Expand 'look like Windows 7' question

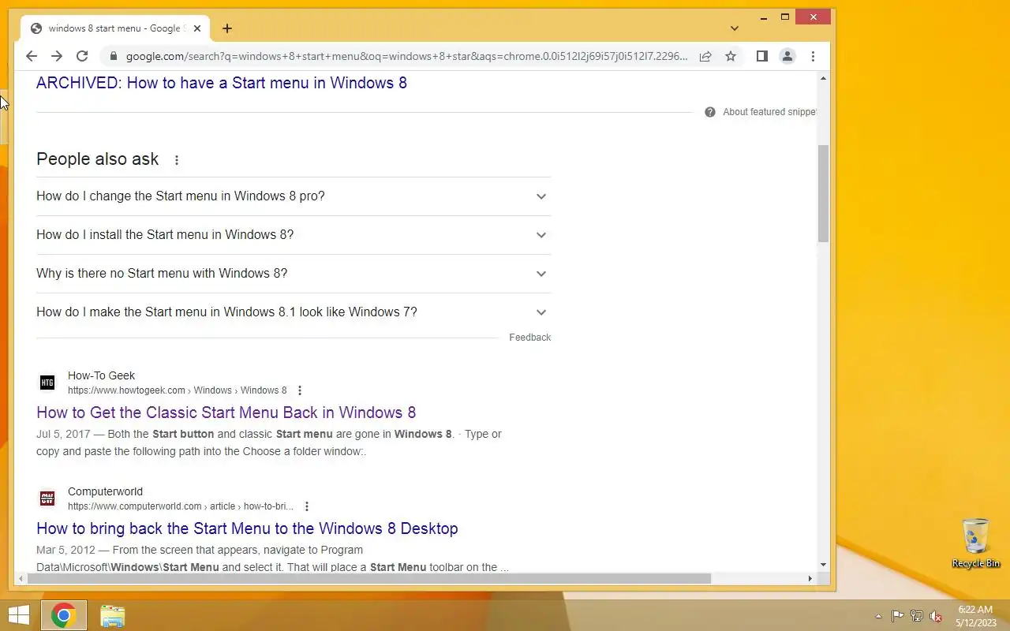(294, 312)
